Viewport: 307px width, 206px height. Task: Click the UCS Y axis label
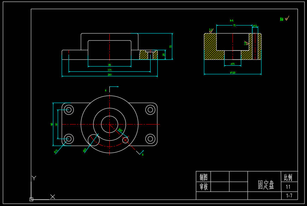pos(34,178)
